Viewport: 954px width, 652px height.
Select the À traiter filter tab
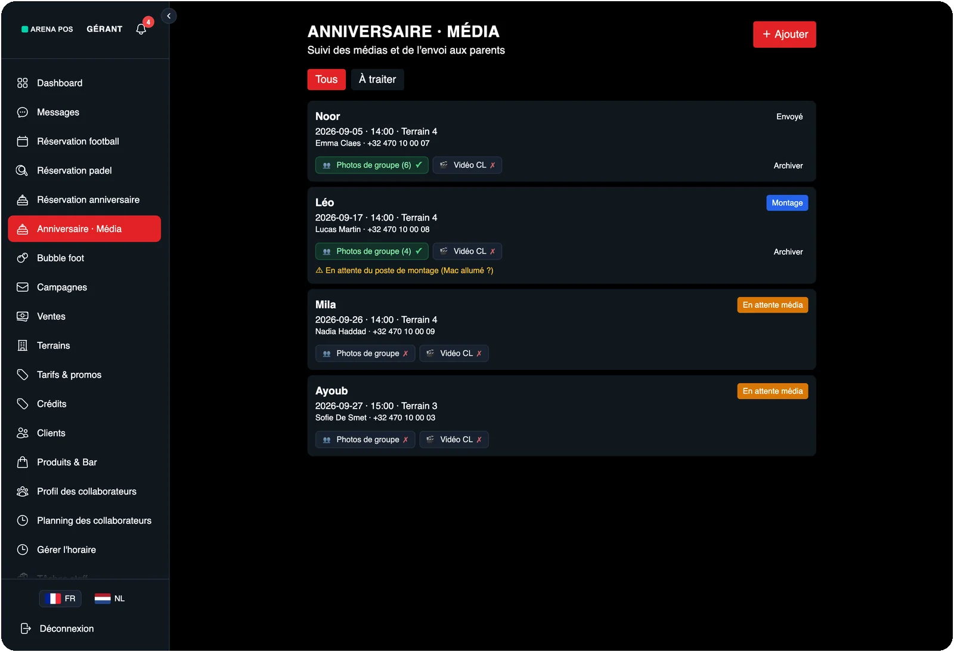click(377, 79)
